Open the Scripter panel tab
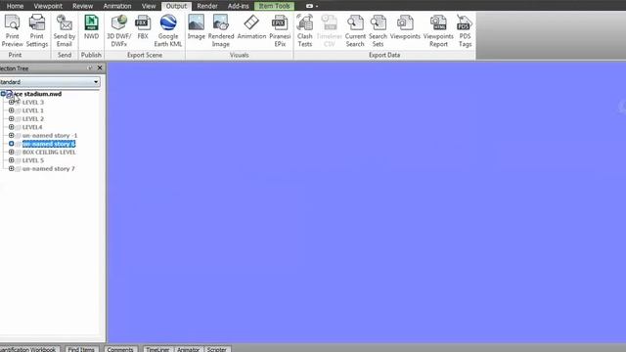Viewport: 626px width, 352px height. 217,349
